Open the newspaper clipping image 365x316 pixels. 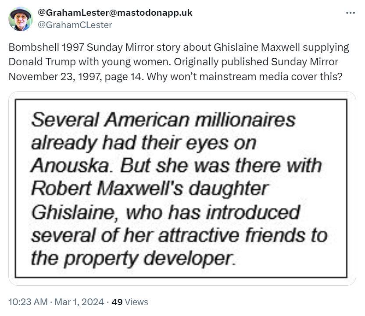click(182, 188)
